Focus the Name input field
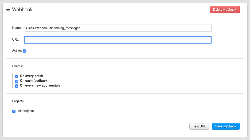Screen dimensions: 250x140 (118, 28)
